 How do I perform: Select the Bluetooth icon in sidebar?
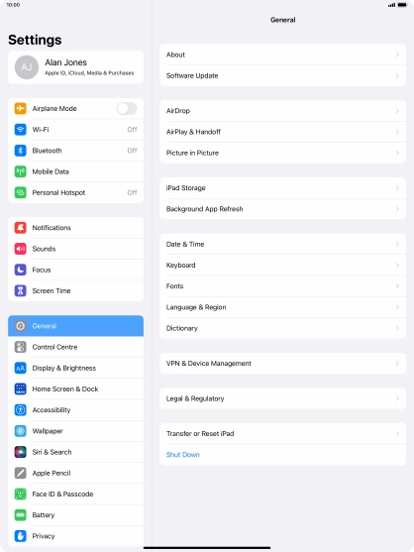tap(21, 151)
